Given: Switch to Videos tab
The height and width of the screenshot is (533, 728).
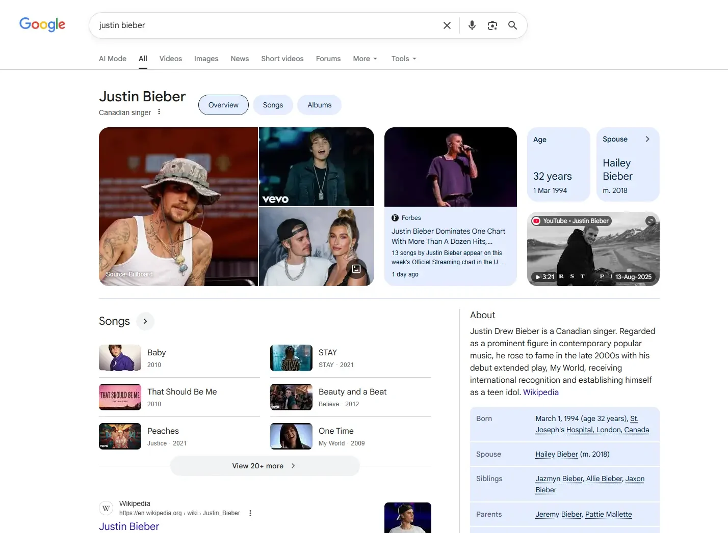Looking at the screenshot, I should 171,59.
